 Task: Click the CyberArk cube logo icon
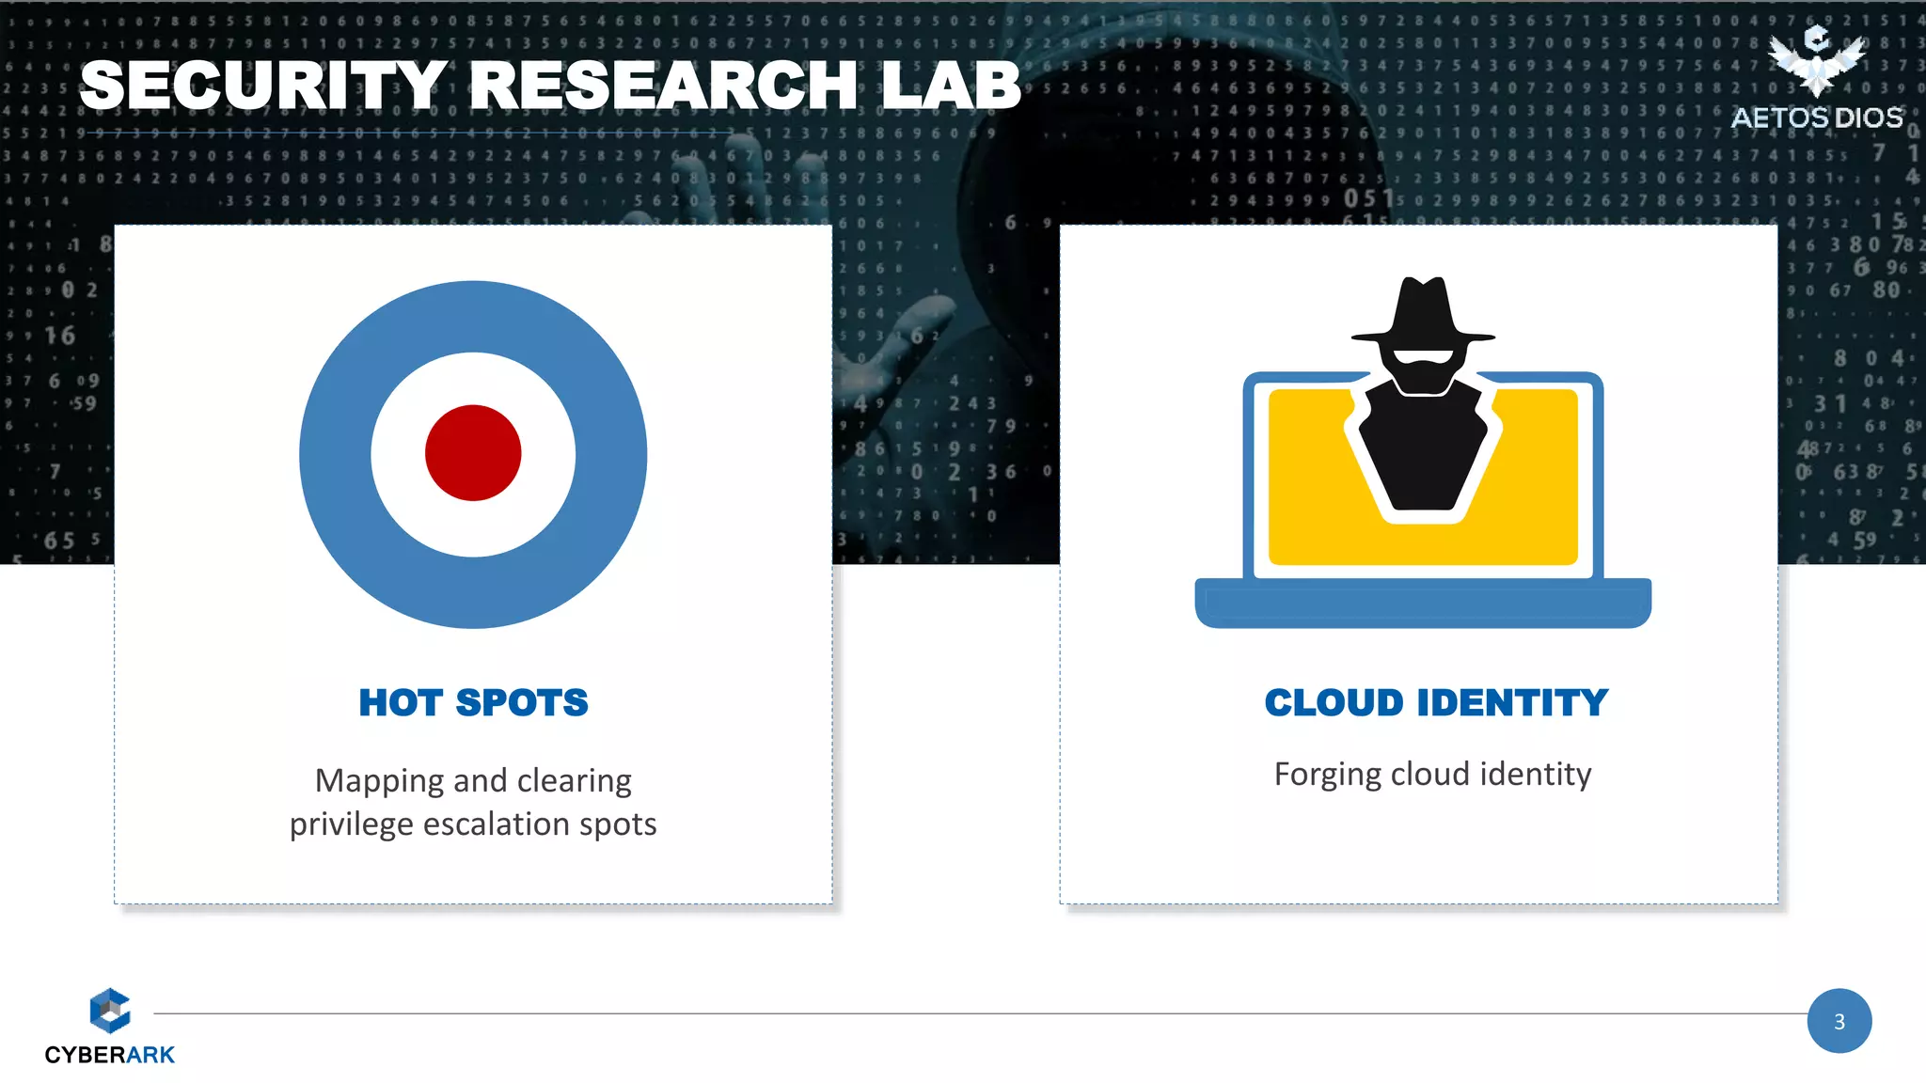110,1012
